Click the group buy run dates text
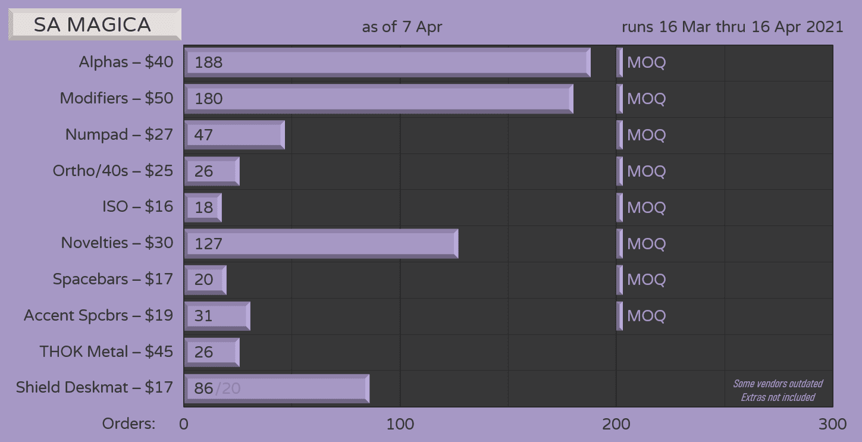Image resolution: width=862 pixels, height=442 pixels. point(732,27)
